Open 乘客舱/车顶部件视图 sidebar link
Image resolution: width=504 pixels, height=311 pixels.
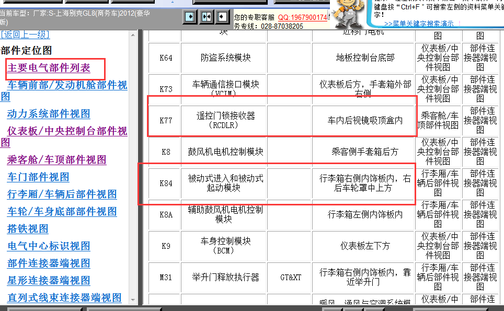[56, 159]
